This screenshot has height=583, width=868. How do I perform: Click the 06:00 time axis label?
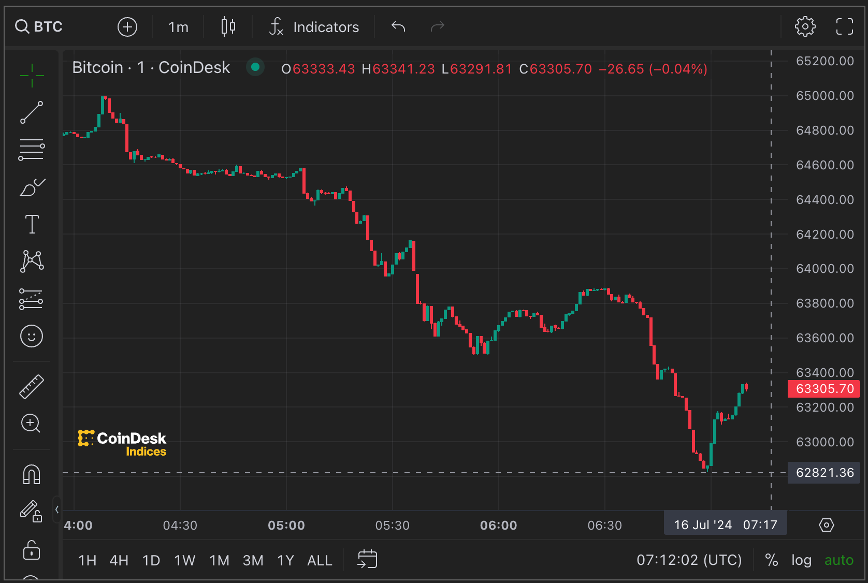pos(498,526)
